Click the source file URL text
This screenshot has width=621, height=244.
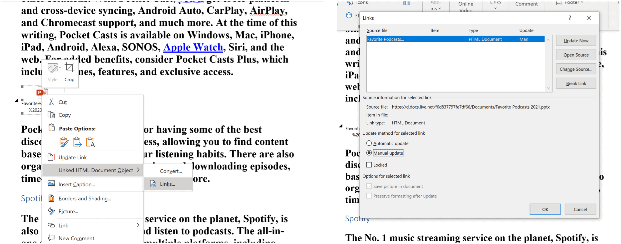[470, 107]
